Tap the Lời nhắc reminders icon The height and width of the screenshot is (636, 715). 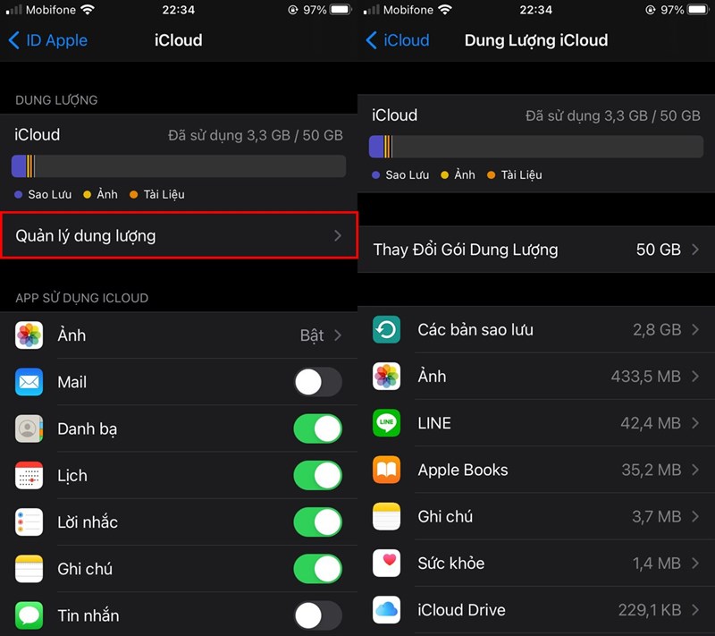pyautogui.click(x=29, y=522)
